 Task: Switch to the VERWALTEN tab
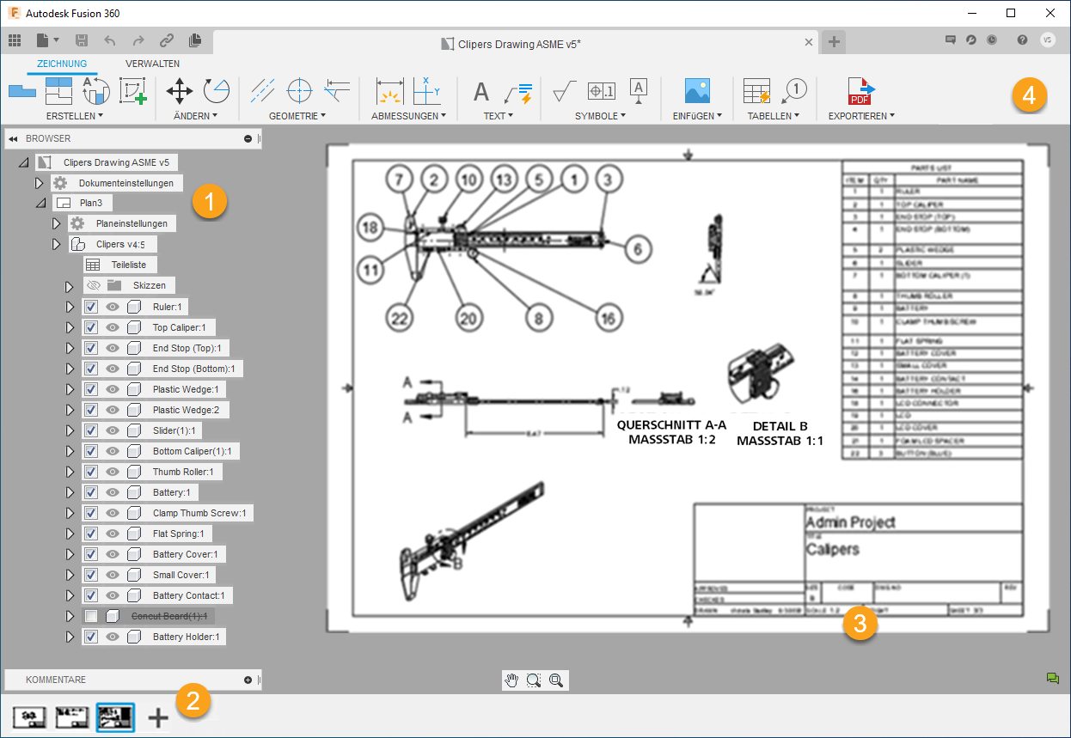click(x=152, y=64)
